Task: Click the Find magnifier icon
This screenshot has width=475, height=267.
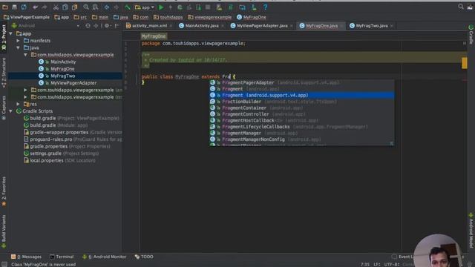Action: coord(86,7)
